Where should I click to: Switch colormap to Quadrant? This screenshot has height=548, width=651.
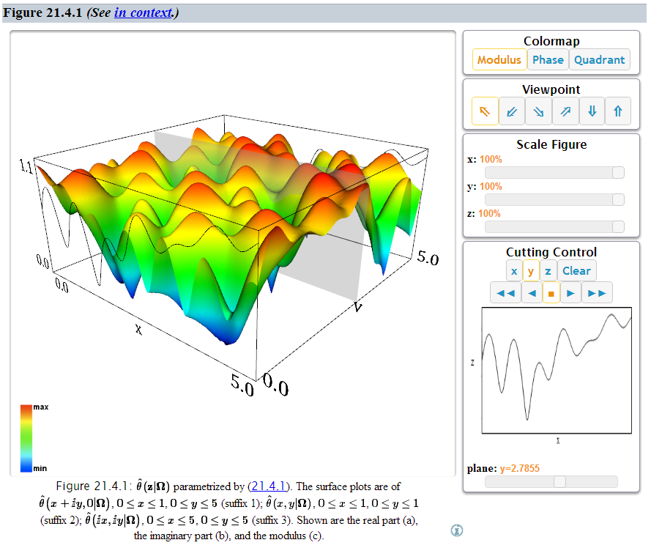tap(599, 60)
